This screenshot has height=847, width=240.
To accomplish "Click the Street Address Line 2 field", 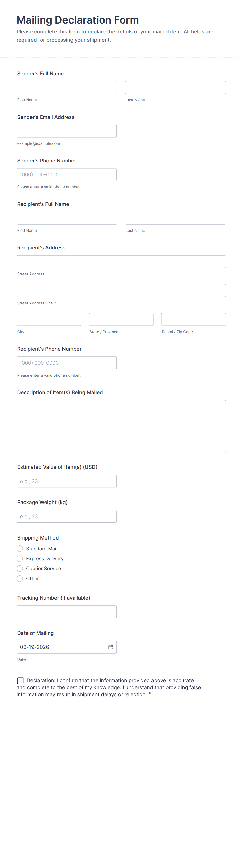I will point(121,290).
